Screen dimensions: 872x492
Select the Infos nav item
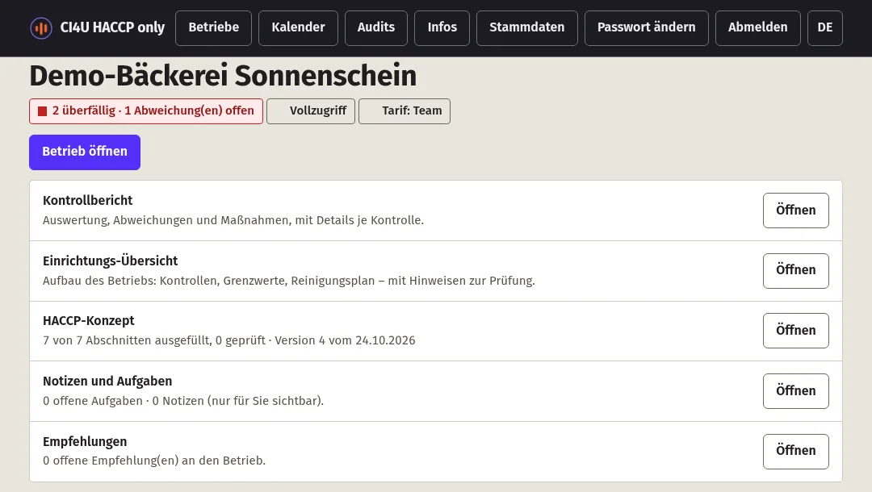442,27
